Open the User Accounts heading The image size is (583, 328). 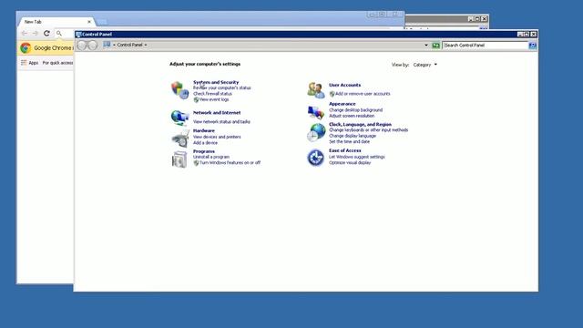pyautogui.click(x=344, y=85)
